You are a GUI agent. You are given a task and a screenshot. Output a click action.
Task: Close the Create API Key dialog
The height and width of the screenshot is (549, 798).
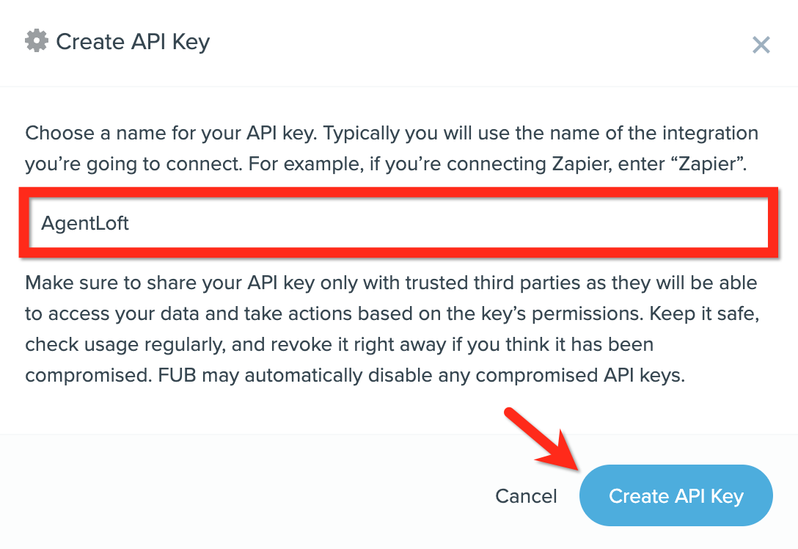761,45
